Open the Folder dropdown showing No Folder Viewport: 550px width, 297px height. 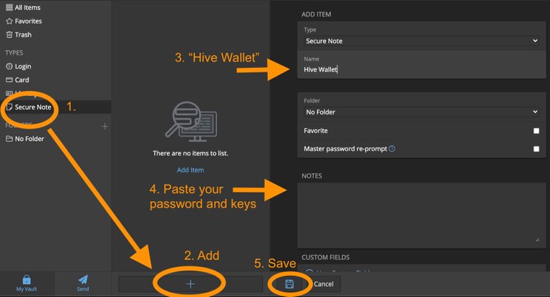click(421, 112)
